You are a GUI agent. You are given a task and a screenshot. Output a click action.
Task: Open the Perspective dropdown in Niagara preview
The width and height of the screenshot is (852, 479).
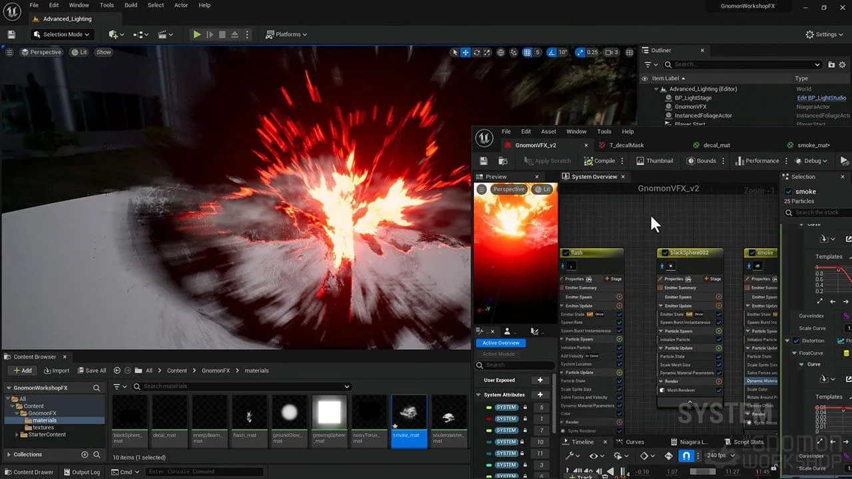pos(509,189)
